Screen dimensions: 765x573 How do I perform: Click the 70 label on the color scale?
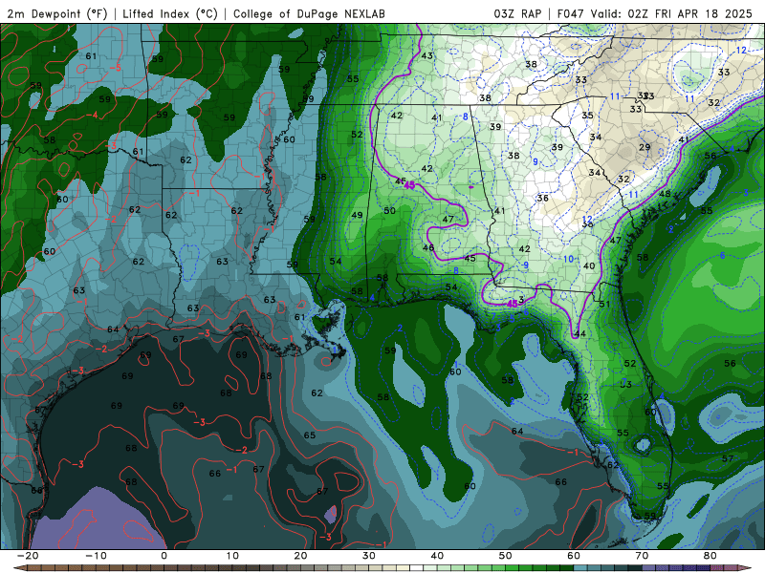click(x=642, y=556)
